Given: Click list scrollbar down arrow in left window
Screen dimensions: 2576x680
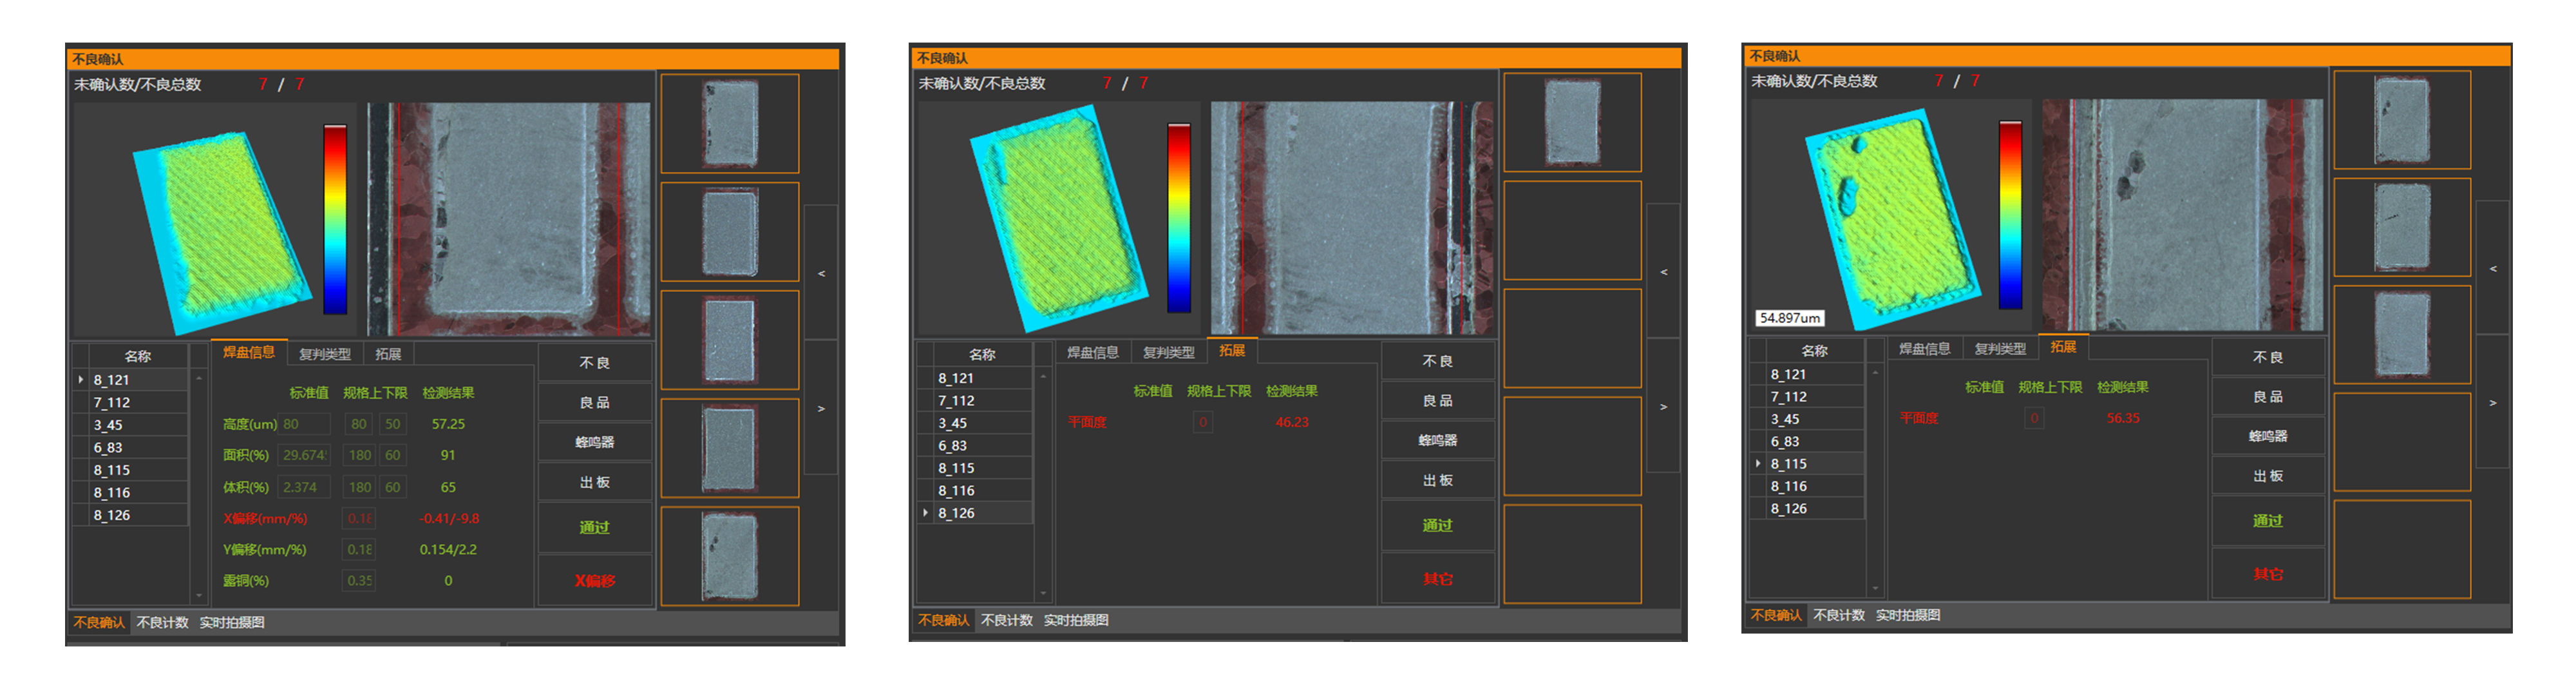Looking at the screenshot, I should 199,596.
